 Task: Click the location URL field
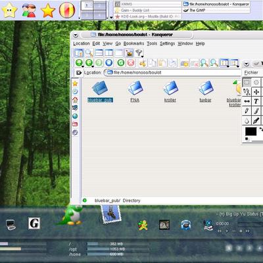click(173, 72)
